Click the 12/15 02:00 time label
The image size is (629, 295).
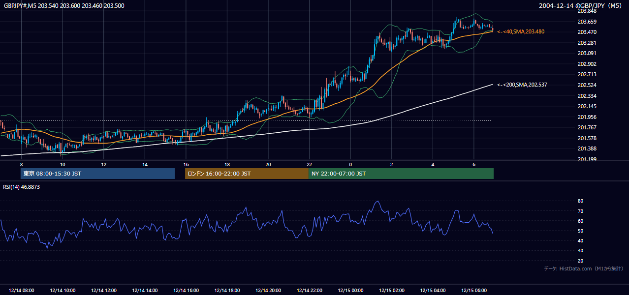pyautogui.click(x=392, y=291)
